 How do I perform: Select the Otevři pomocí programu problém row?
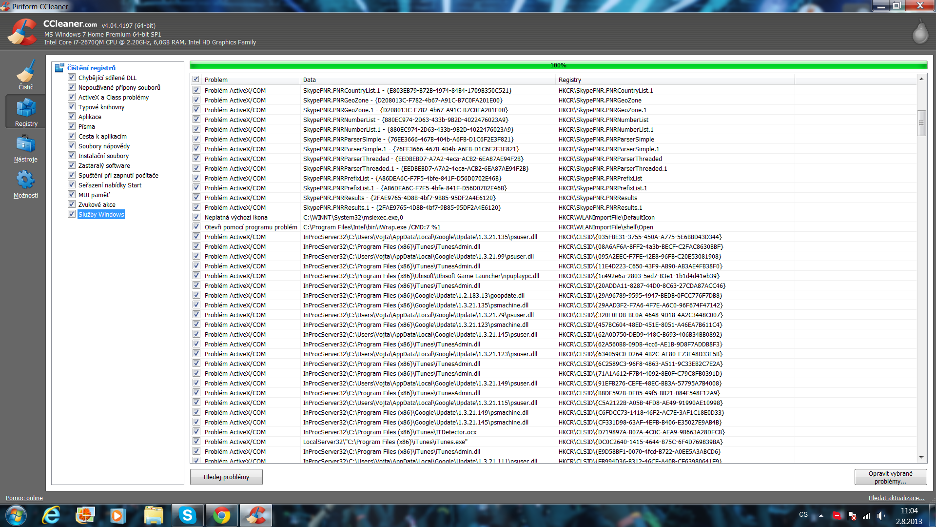(553, 227)
